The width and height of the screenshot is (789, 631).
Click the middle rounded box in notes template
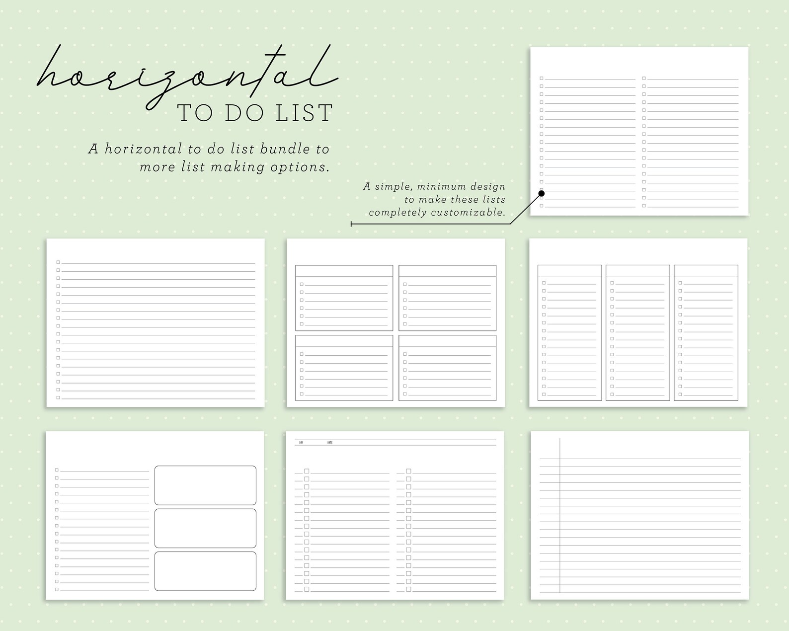205,528
